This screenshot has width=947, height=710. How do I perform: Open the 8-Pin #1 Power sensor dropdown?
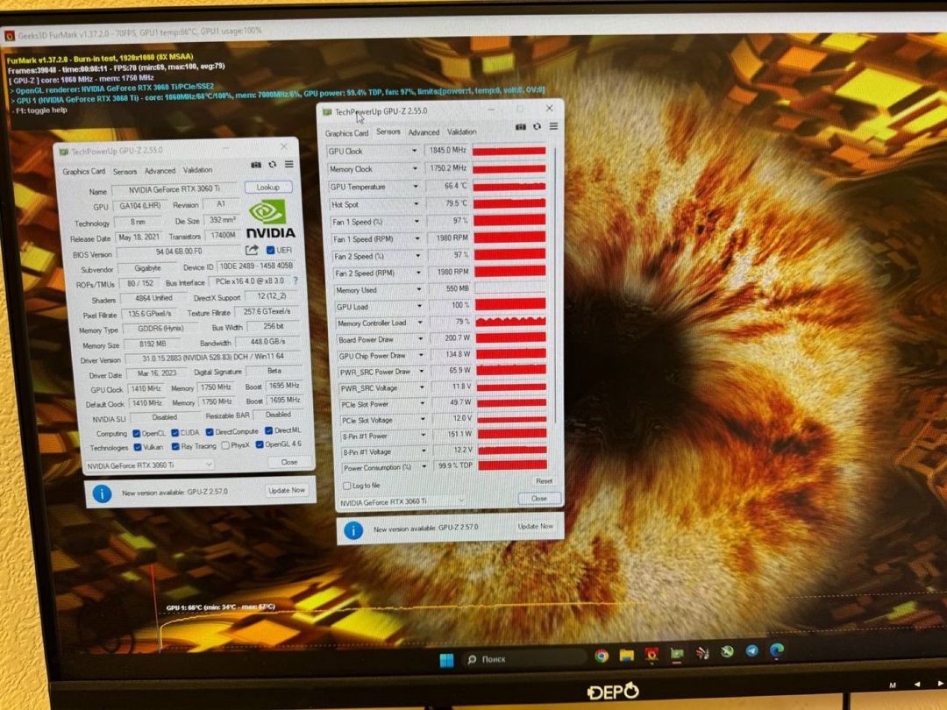423,435
